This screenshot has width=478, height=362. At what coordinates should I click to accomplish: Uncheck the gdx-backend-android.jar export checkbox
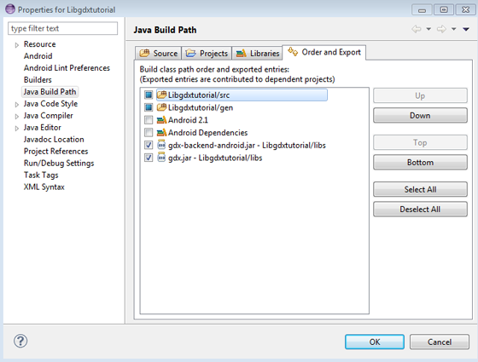click(149, 145)
